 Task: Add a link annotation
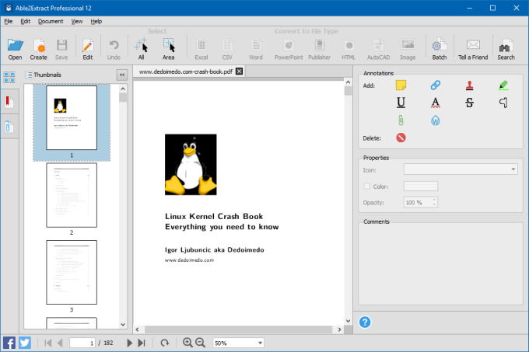coord(436,85)
